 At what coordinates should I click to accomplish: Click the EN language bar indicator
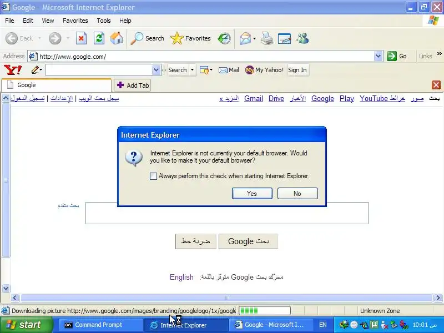[323, 325]
